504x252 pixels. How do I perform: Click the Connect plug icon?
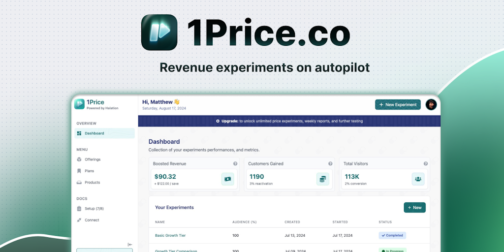[x=79, y=220]
